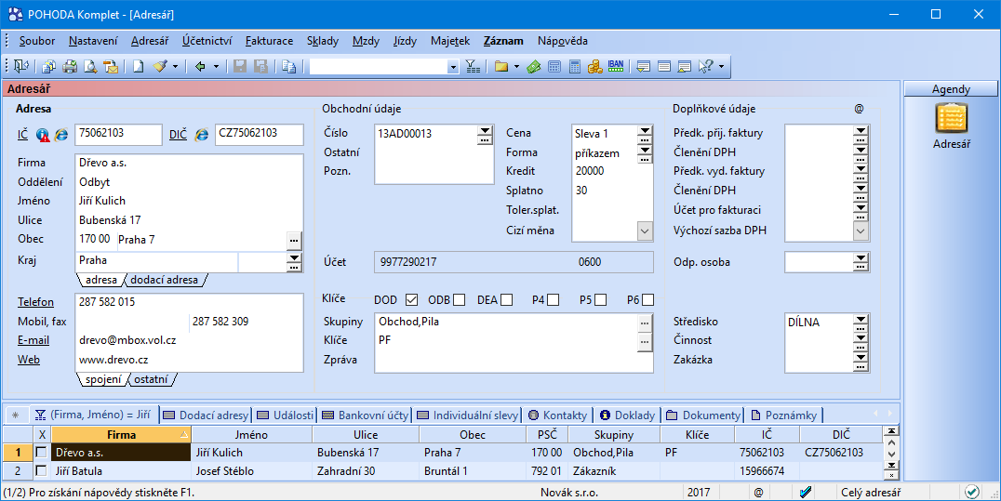
Task: Tick the row checkbox for Jiří Batula
Action: [41, 471]
